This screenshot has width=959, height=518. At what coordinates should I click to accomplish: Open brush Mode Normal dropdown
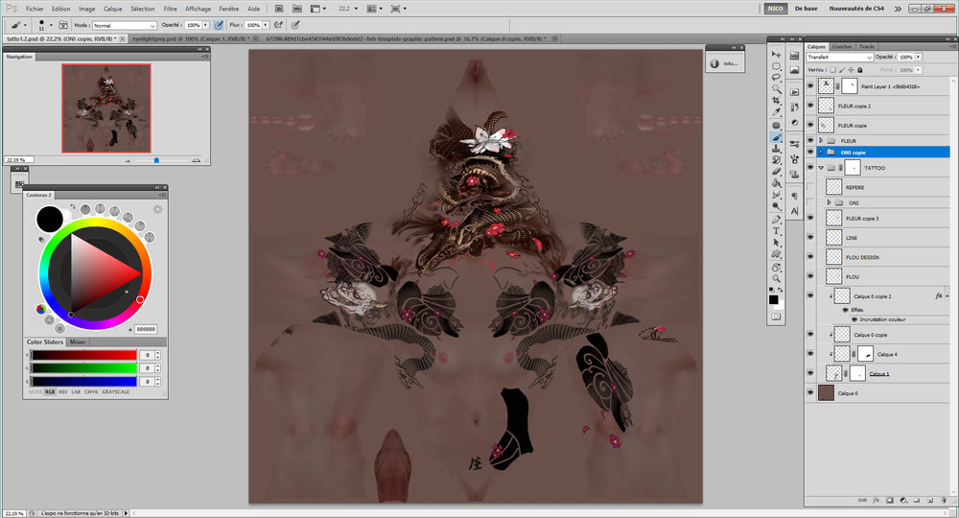pos(124,25)
